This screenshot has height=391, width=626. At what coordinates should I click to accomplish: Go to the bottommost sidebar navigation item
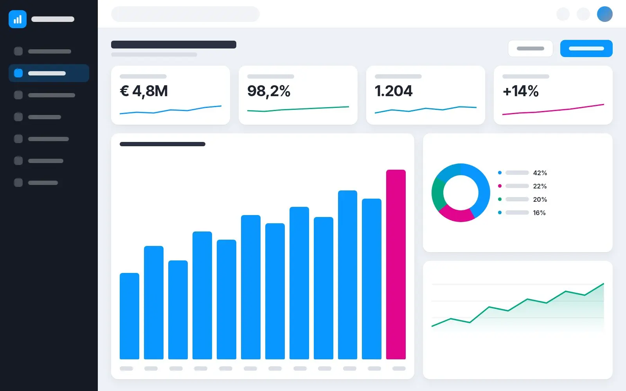[x=49, y=183]
